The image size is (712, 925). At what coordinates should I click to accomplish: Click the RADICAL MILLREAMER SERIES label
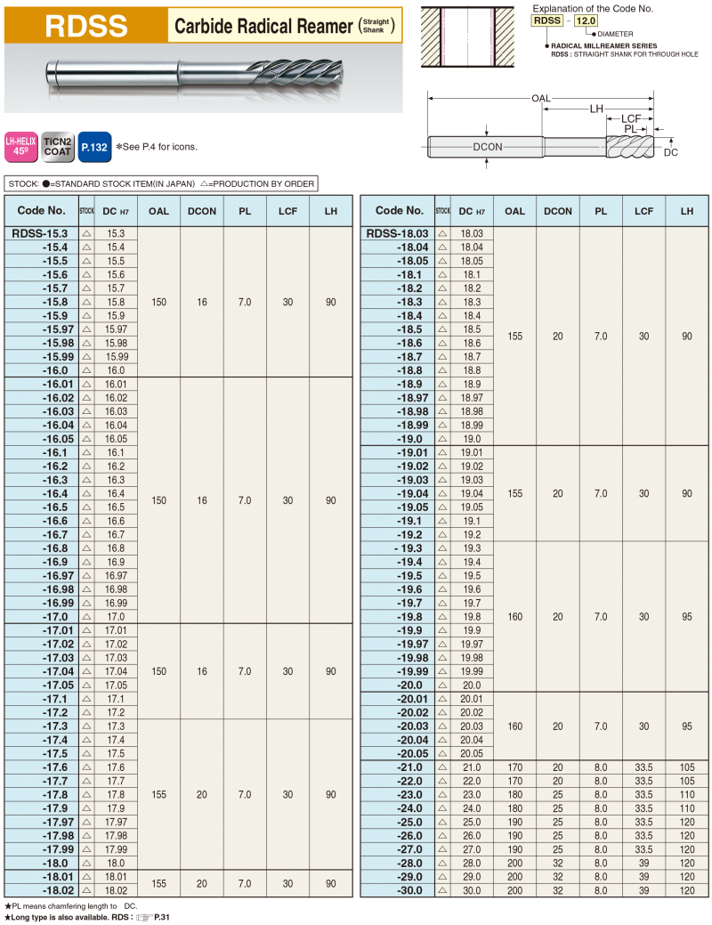pos(604,45)
